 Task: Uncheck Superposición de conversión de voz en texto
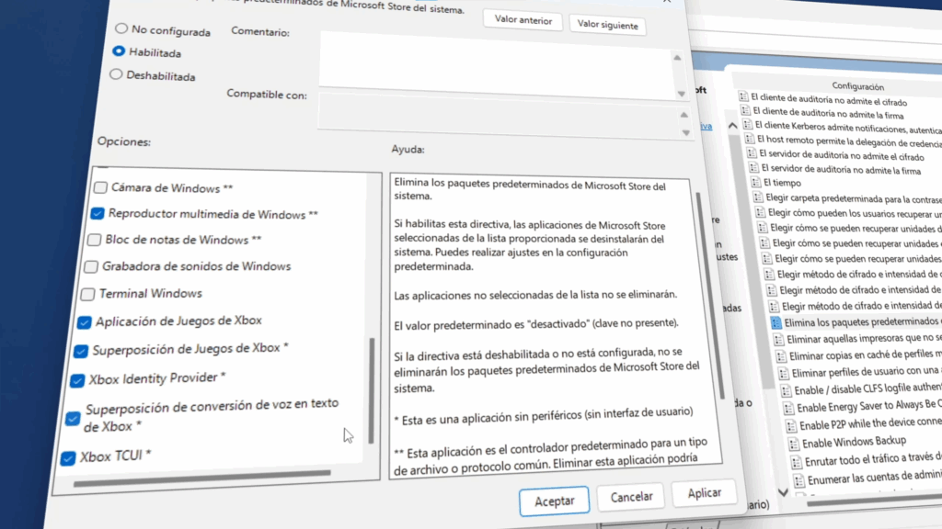pyautogui.click(x=73, y=418)
